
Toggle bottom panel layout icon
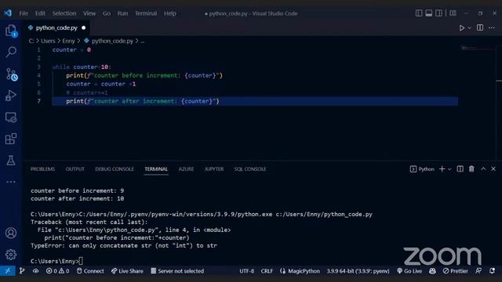(429, 13)
